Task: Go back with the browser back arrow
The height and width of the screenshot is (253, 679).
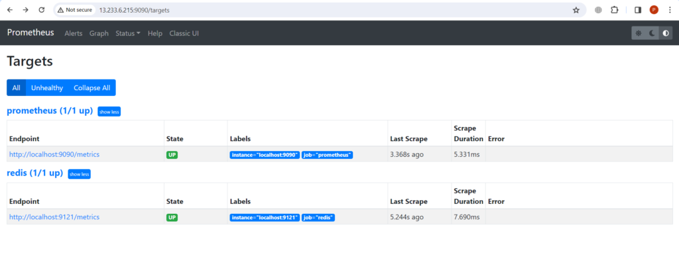Action: pyautogui.click(x=10, y=10)
